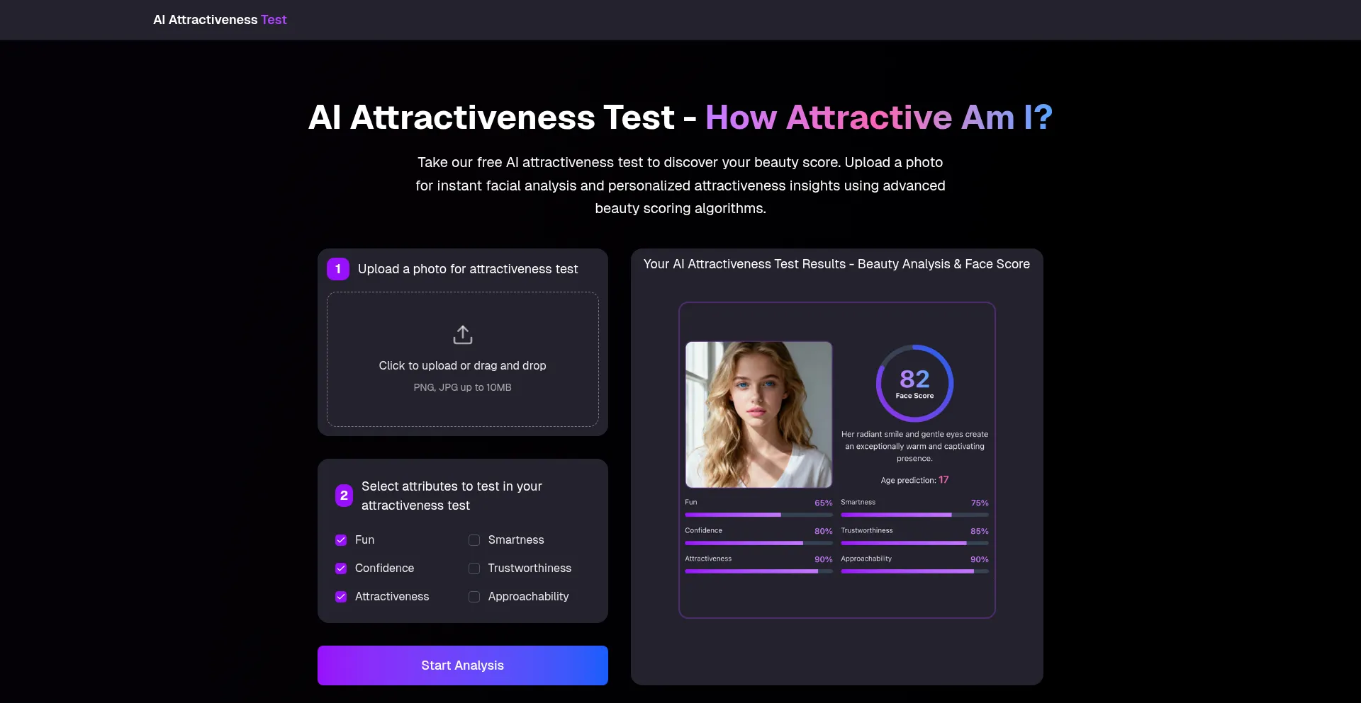
Task: Click the Approachability 90% progress bar
Action: (x=914, y=571)
